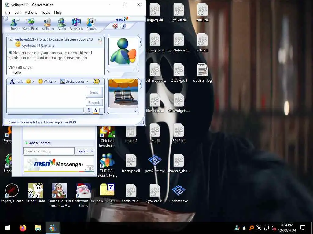313x234 pixels.
Task: Click Add a Contact in Messenger window
Action: (x=38, y=143)
